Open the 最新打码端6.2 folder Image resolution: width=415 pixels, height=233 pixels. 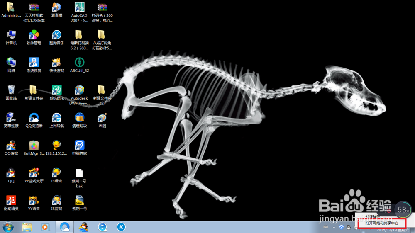[x=79, y=40]
